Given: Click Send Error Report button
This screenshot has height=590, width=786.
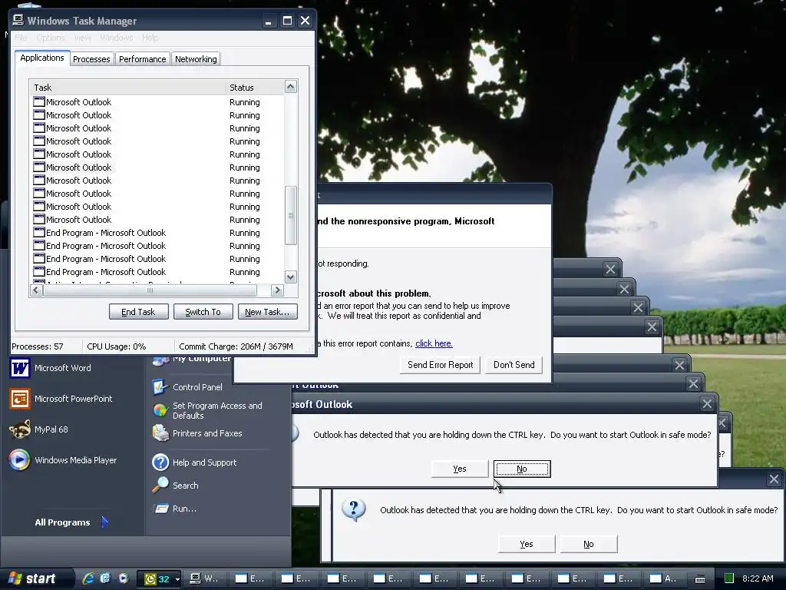Looking at the screenshot, I should (440, 365).
